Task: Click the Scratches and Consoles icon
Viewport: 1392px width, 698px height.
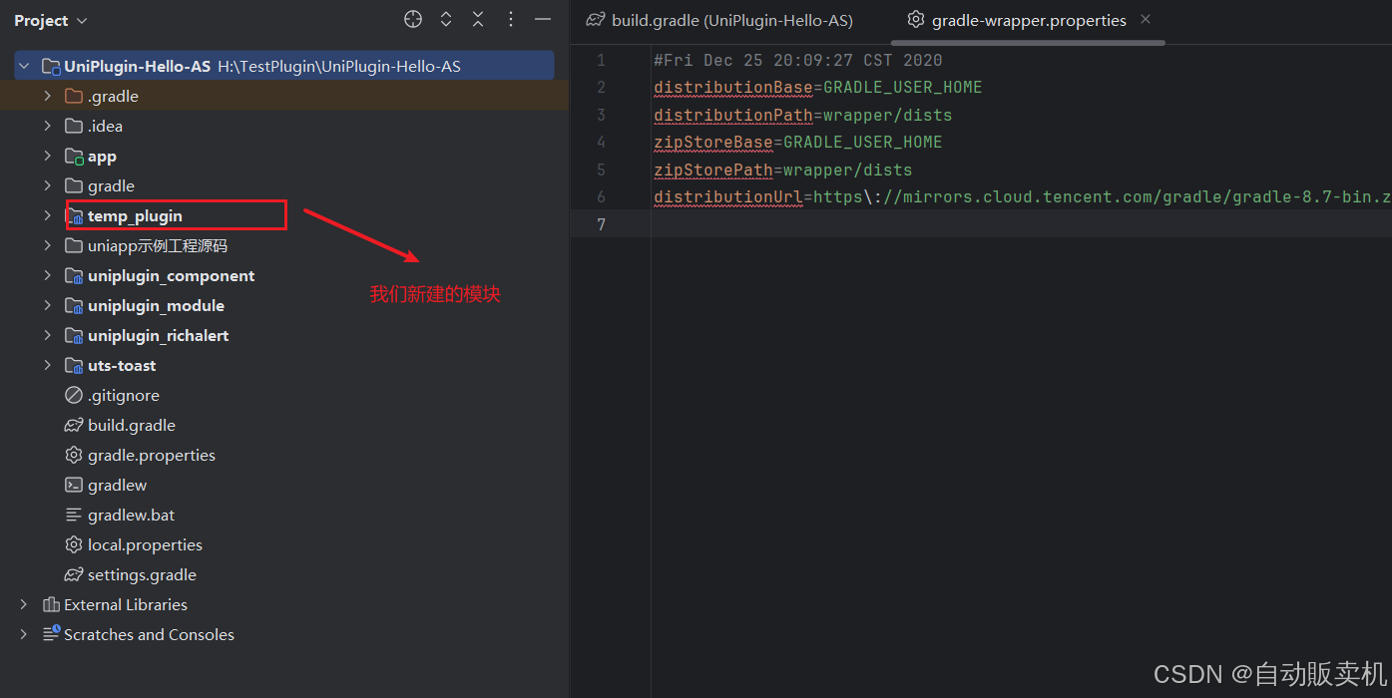Action: (51, 634)
